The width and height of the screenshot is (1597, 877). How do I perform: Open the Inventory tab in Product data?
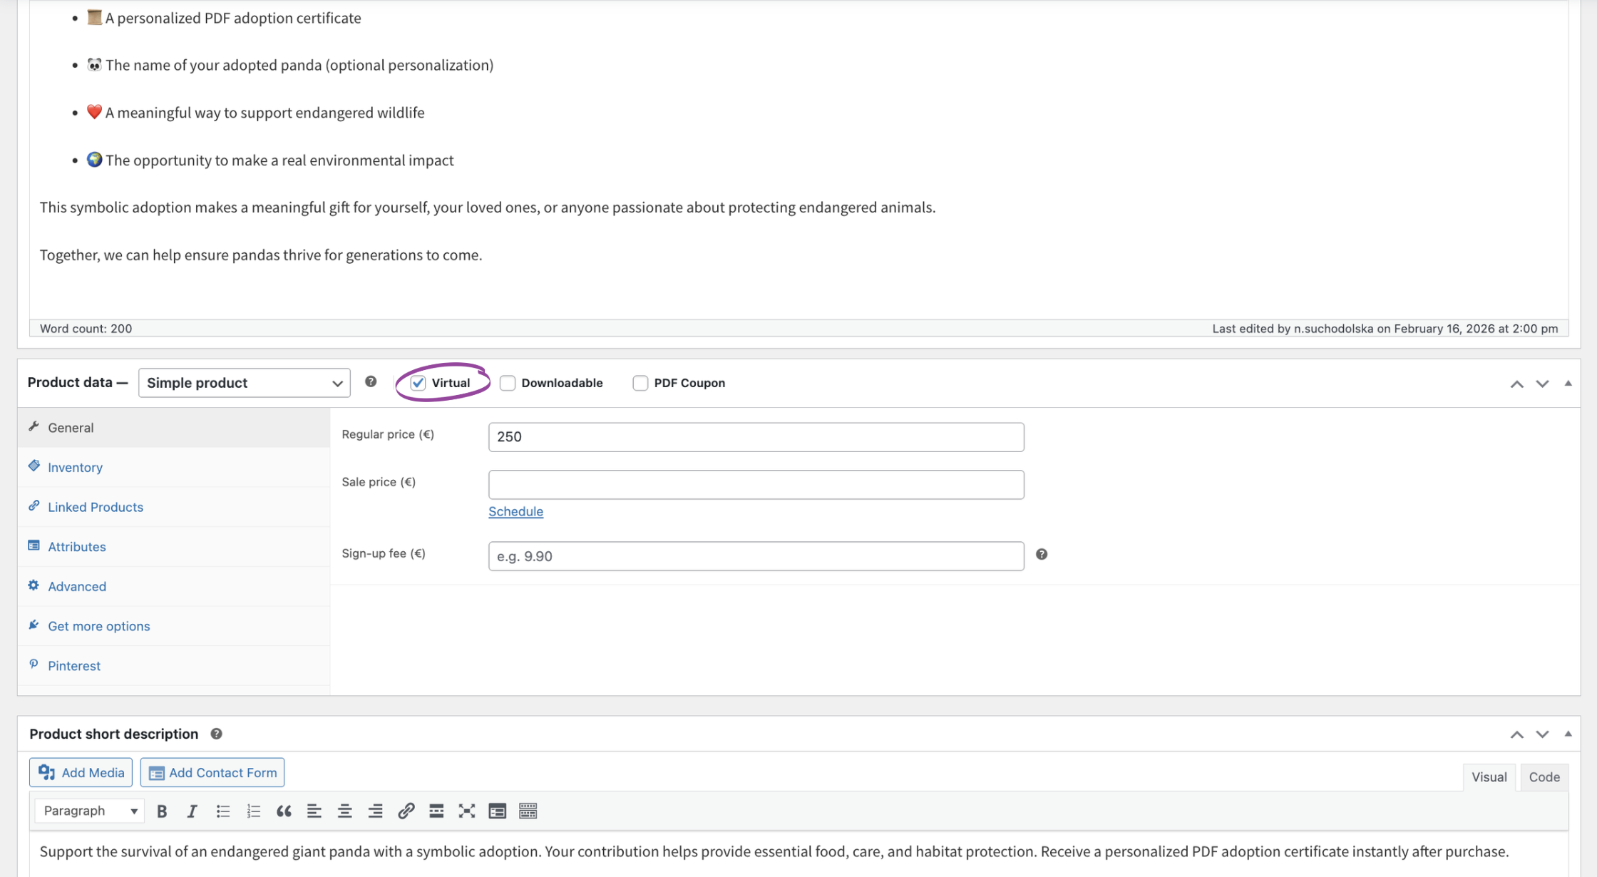coord(74,467)
